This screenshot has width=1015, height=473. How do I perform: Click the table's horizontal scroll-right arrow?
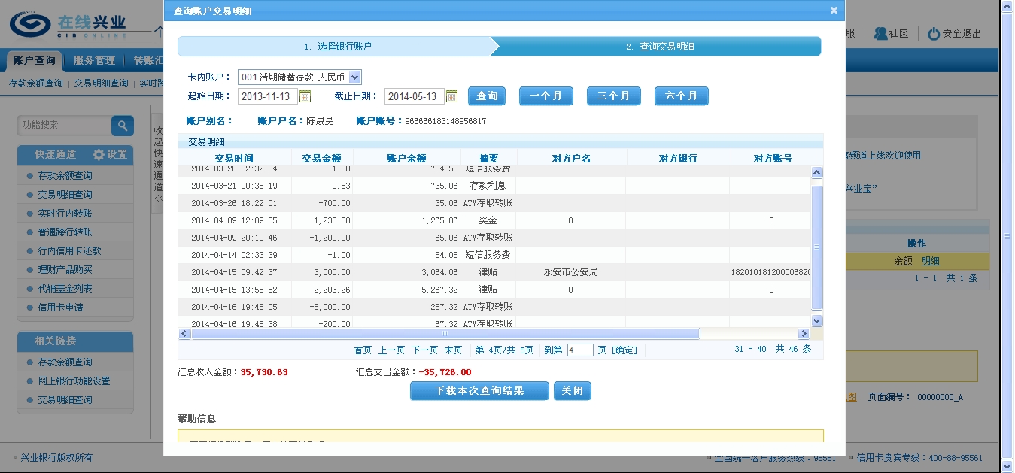(804, 334)
